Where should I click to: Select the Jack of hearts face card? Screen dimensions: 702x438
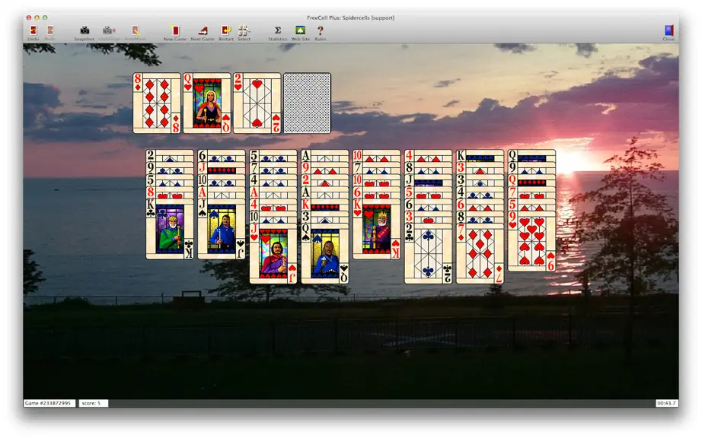273,253
